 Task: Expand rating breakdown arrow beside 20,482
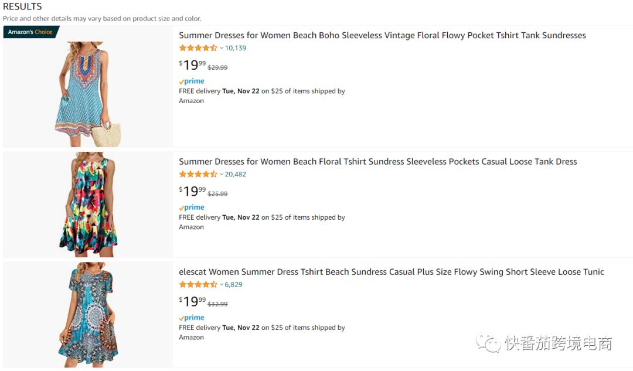[222, 174]
